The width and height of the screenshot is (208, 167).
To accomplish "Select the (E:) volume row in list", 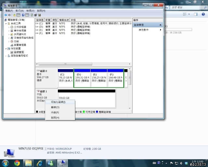I will [84, 30].
